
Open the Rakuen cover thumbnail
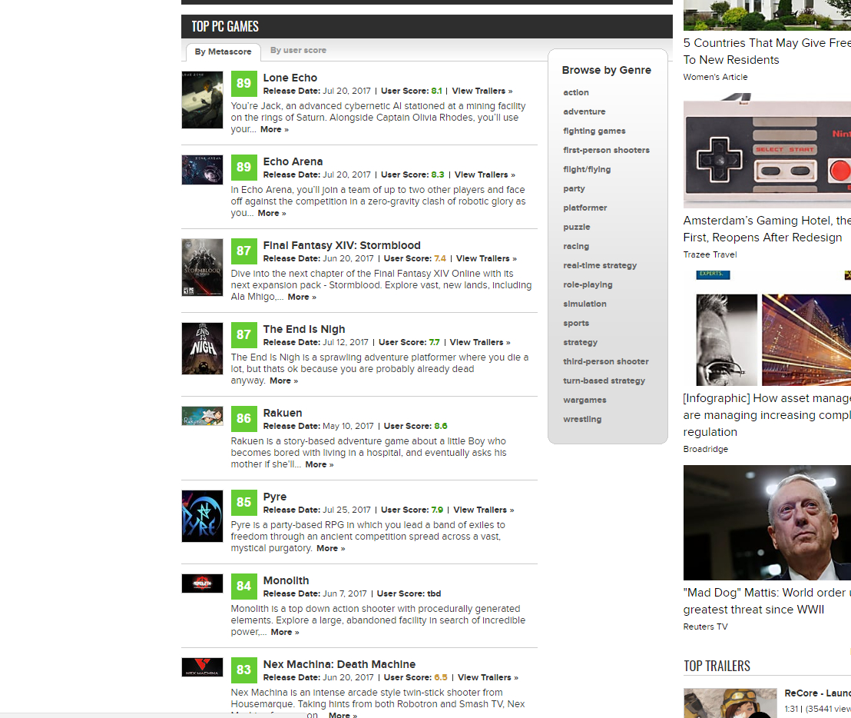point(202,416)
